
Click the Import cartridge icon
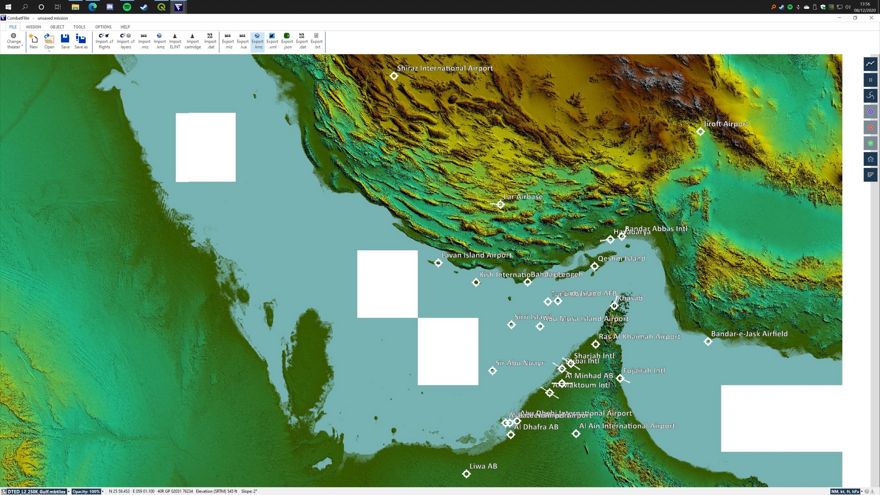[192, 41]
